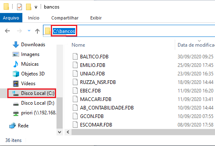
Task: Sort by Data de modificação column header
Action: [196, 45]
